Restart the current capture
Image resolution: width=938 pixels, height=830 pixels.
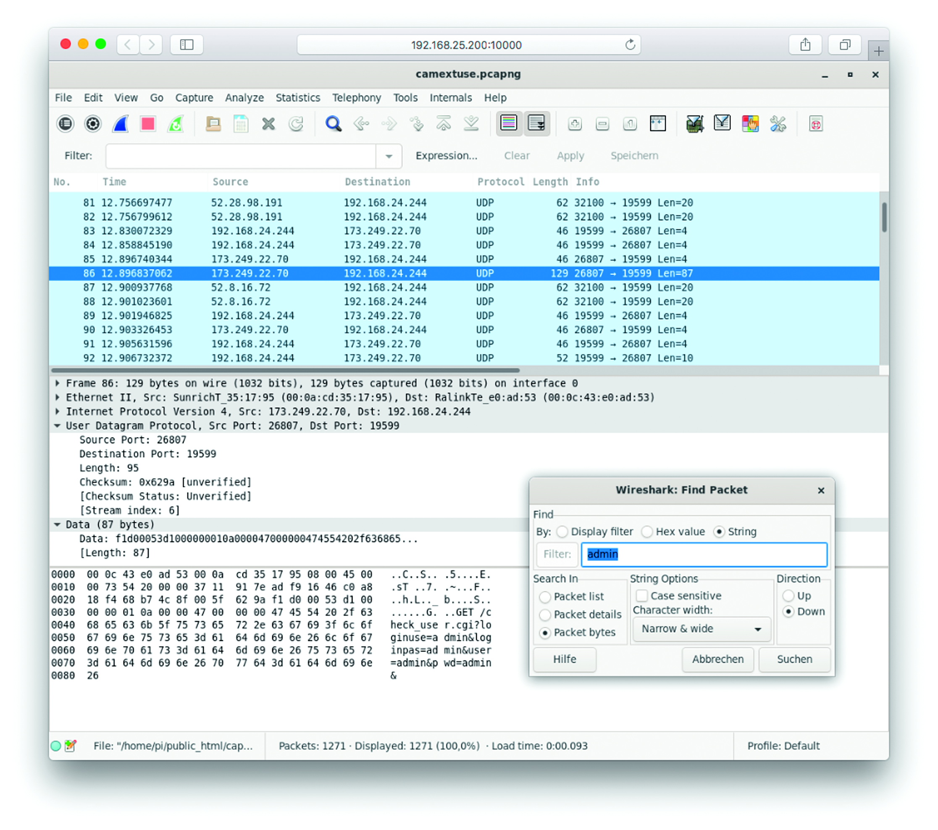pyautogui.click(x=176, y=124)
